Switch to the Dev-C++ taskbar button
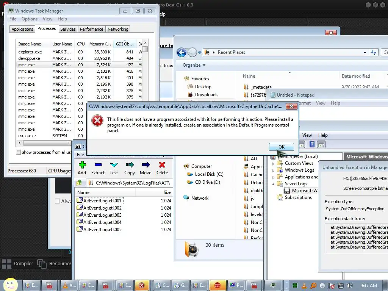This screenshot has height=291, width=388. point(217,285)
